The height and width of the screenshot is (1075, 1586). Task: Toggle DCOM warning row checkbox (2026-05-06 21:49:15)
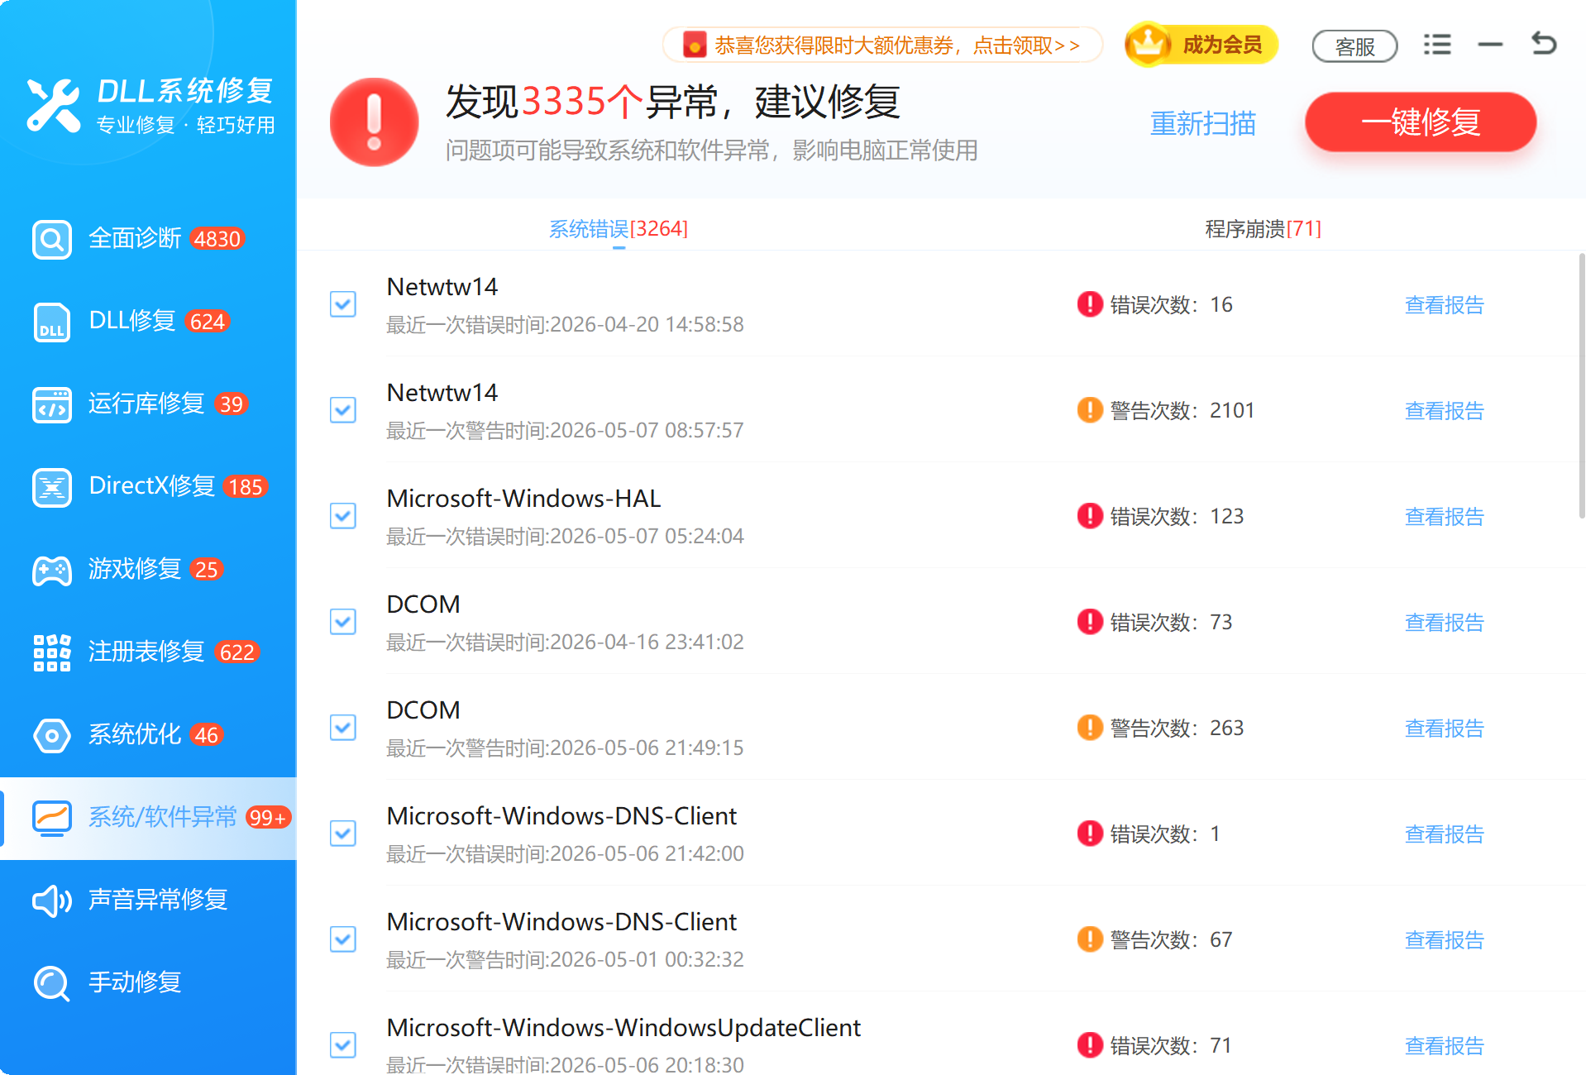pyautogui.click(x=343, y=728)
